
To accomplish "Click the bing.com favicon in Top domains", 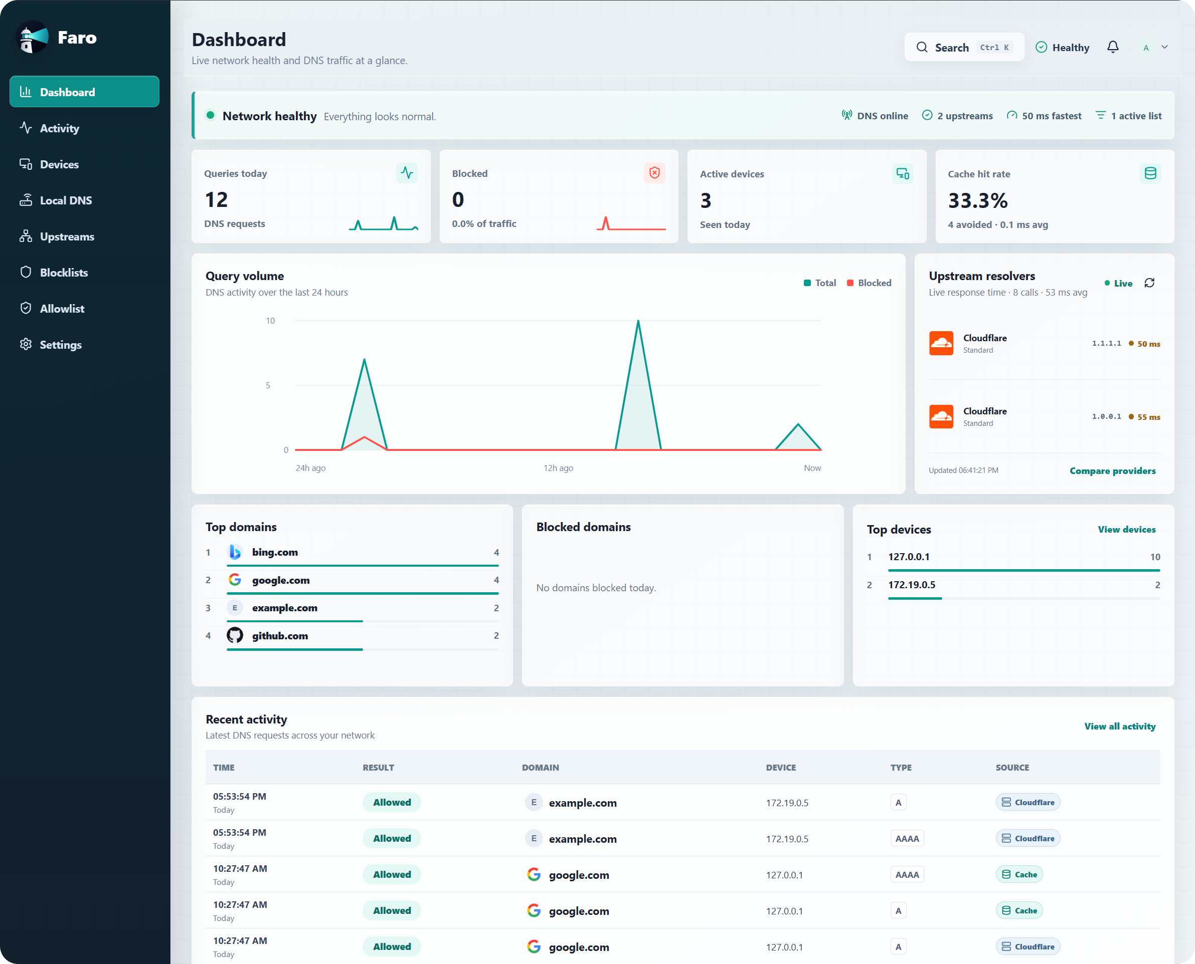I will (235, 552).
